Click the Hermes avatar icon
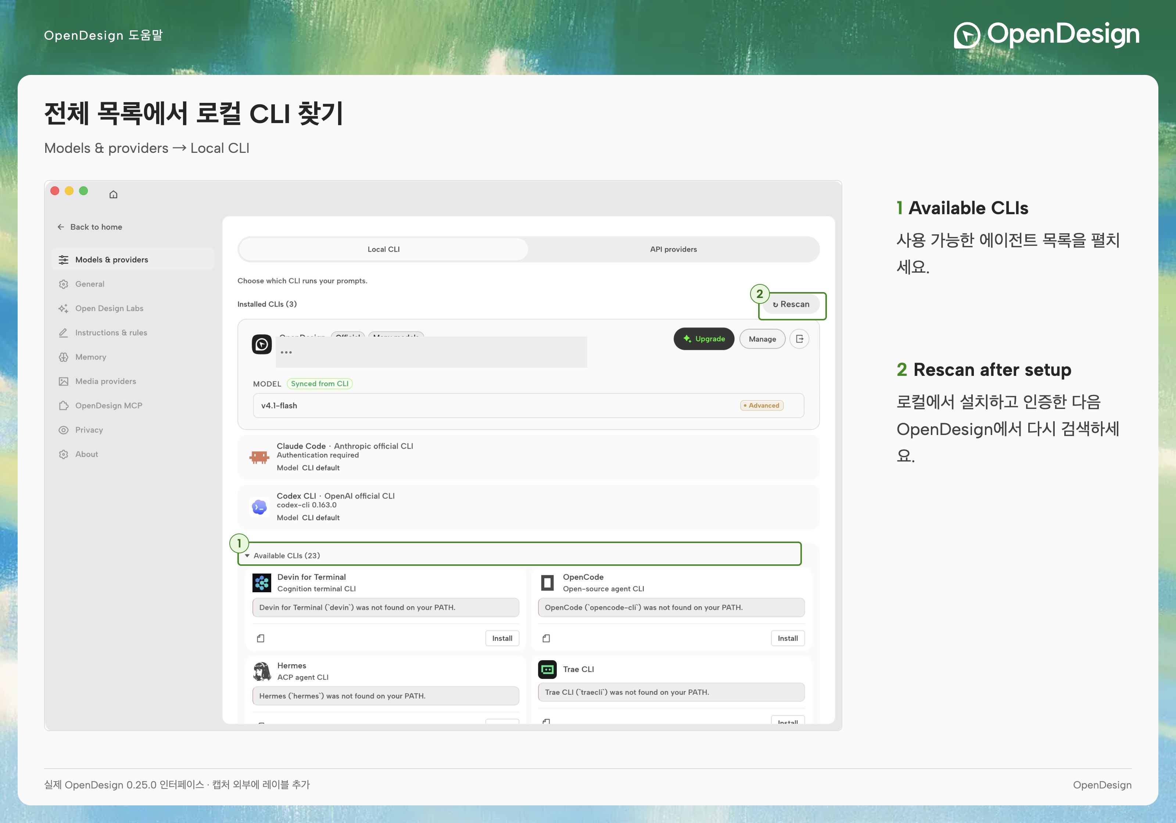 click(262, 671)
